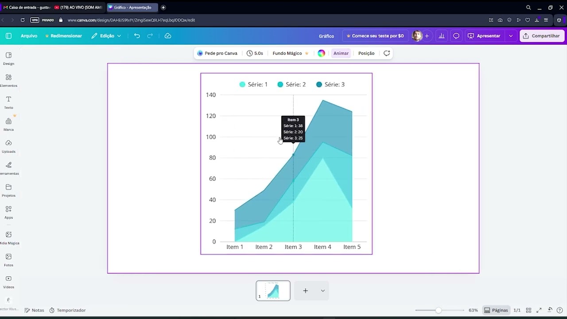
Task: Toggle Série: 2 legend entry
Action: 291,85
